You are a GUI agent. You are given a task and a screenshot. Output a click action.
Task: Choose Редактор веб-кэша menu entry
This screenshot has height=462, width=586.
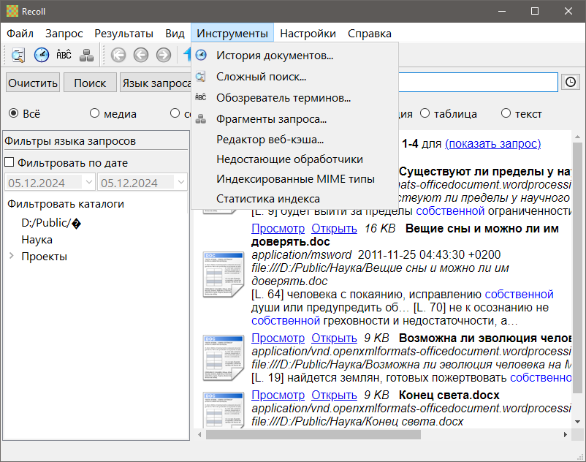294,140
